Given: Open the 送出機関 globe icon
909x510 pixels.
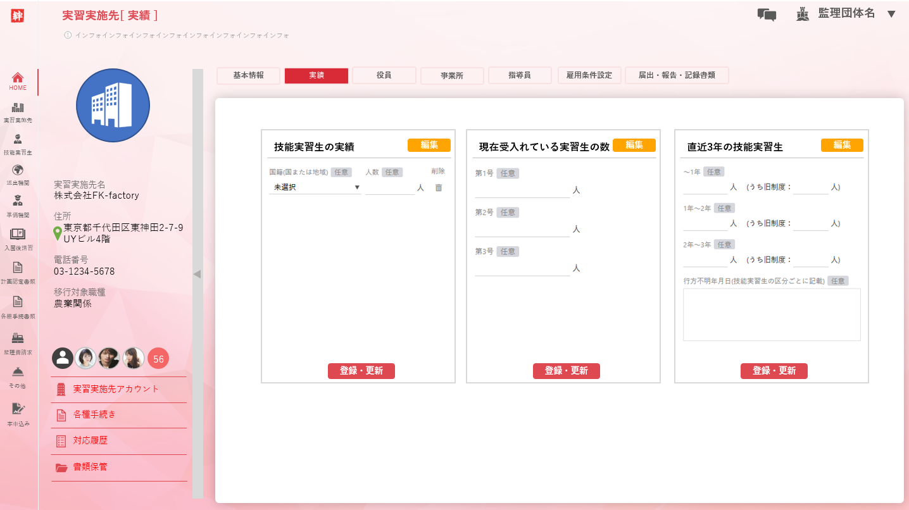Looking at the screenshot, I should (18, 171).
